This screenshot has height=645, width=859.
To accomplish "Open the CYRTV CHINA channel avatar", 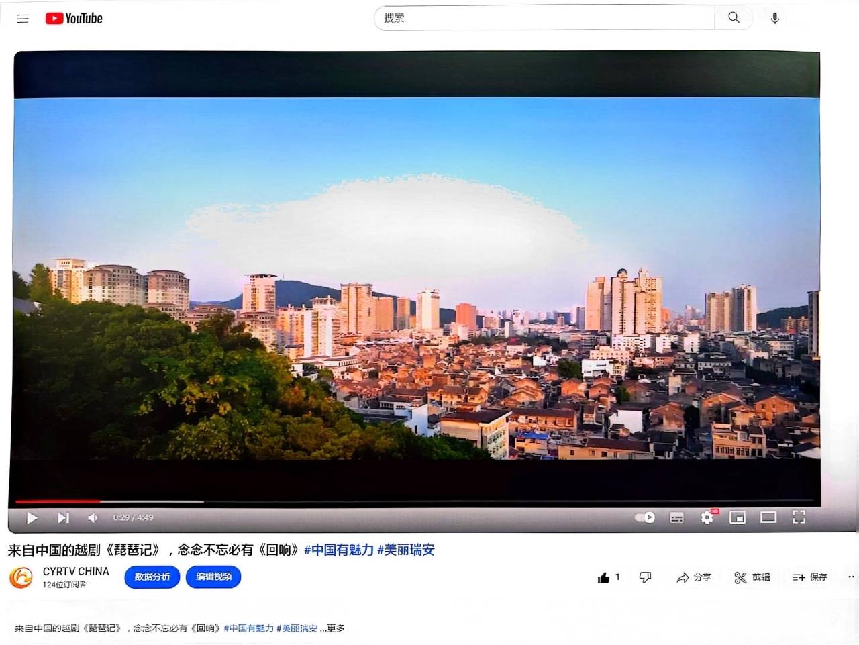I will click(21, 577).
